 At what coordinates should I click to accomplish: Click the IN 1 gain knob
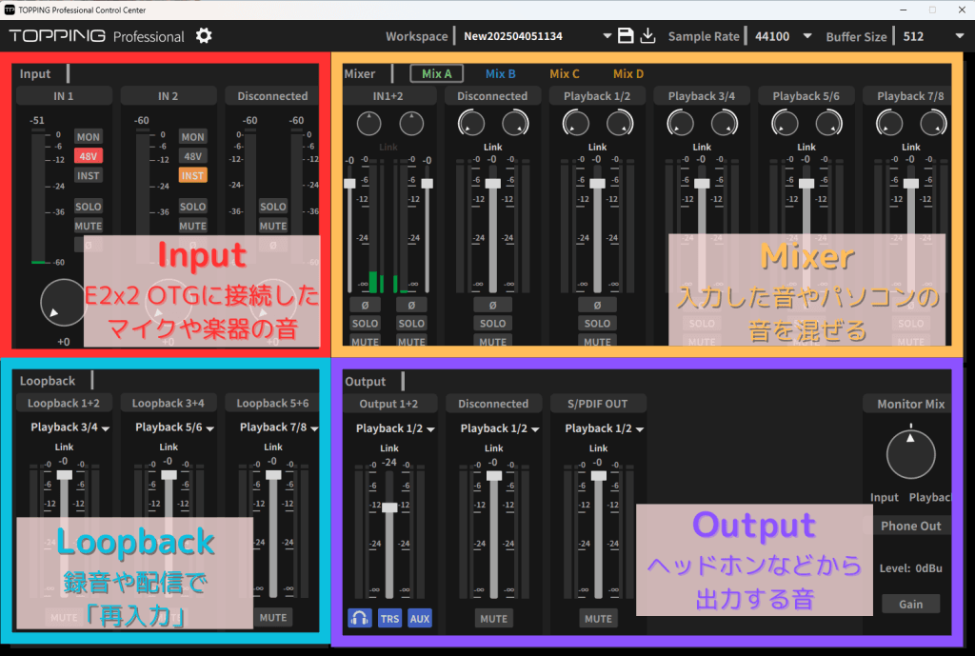tap(63, 303)
